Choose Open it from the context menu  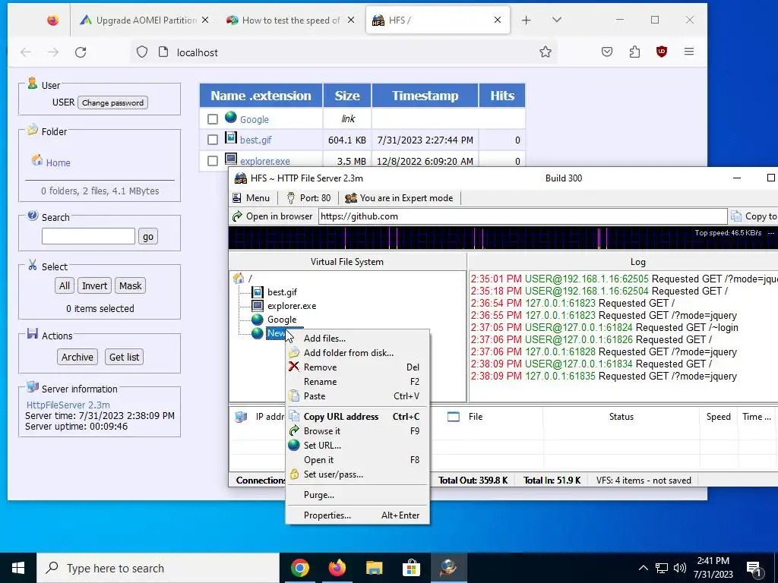click(x=357, y=460)
